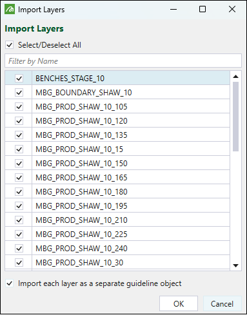Click the Filter by Name field

click(x=123, y=61)
